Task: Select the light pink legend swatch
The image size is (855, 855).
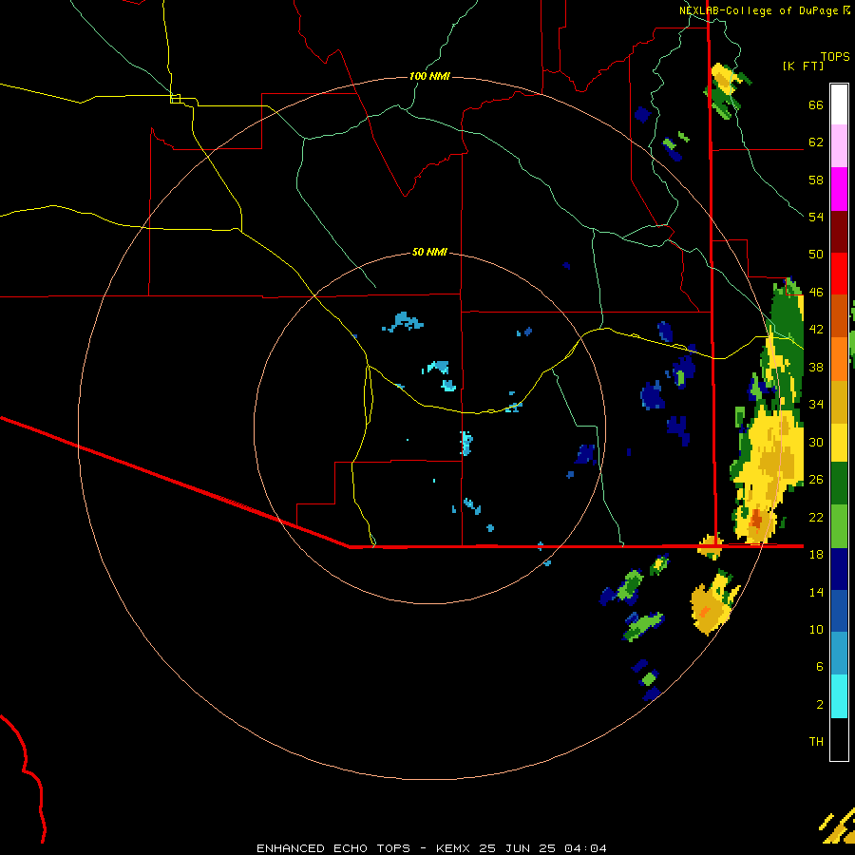Action: [839, 146]
